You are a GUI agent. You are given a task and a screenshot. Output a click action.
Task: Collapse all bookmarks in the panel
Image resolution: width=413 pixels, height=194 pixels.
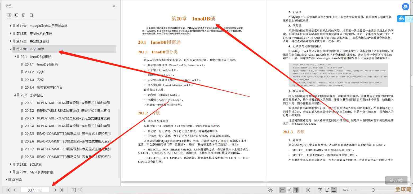click(x=16, y=15)
